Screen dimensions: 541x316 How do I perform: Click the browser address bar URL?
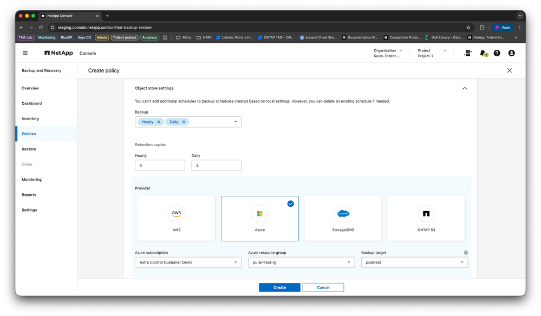click(105, 28)
